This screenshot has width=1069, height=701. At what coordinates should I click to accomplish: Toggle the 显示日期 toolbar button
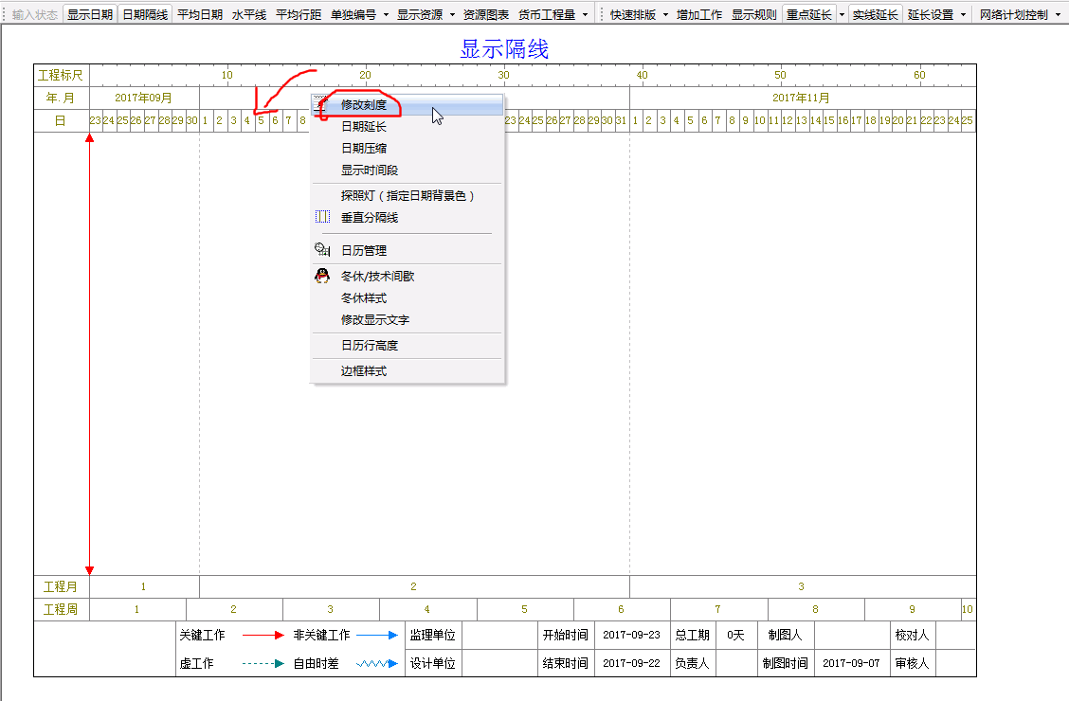tap(90, 15)
